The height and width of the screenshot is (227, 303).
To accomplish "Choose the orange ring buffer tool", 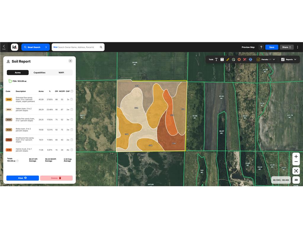I will coord(239,59).
